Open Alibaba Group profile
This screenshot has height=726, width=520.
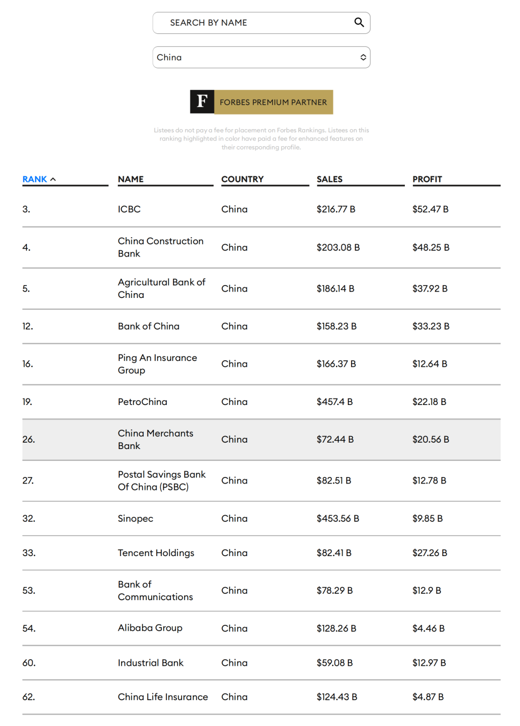150,628
